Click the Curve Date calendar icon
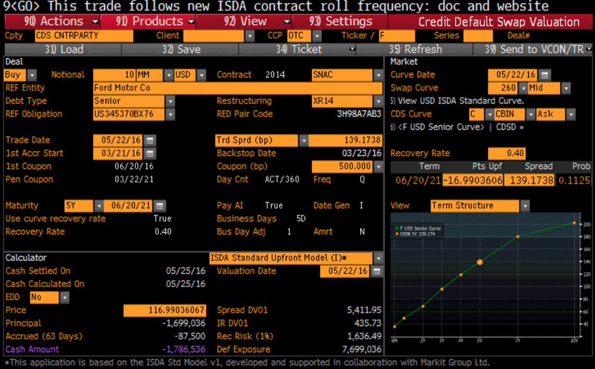 [544, 75]
